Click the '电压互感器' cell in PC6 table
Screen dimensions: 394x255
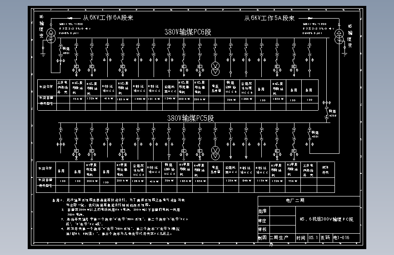click(x=216, y=88)
